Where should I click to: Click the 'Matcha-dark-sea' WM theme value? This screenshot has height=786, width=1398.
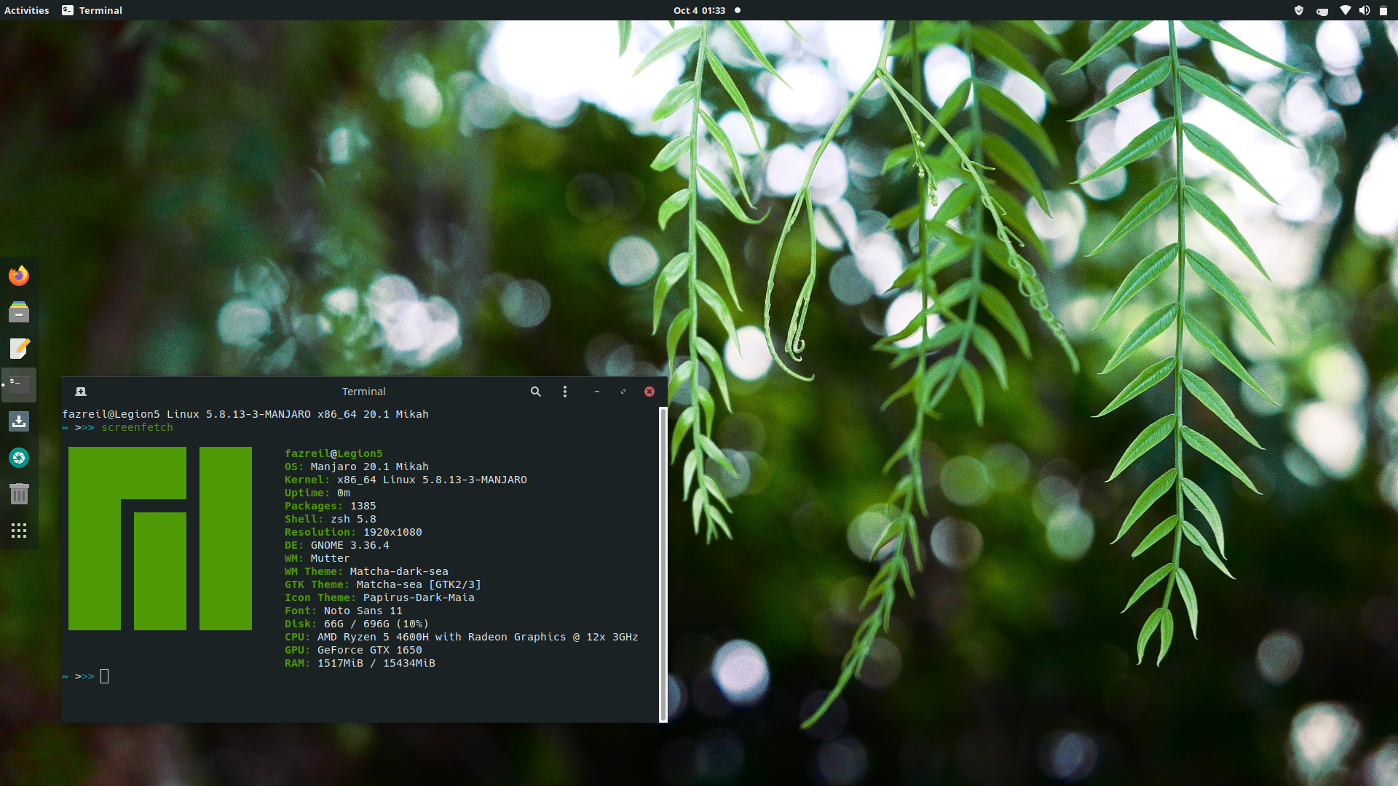[x=399, y=571]
